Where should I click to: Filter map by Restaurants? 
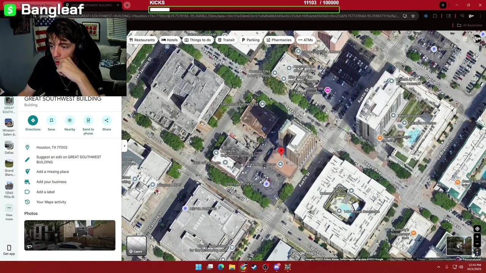142,40
